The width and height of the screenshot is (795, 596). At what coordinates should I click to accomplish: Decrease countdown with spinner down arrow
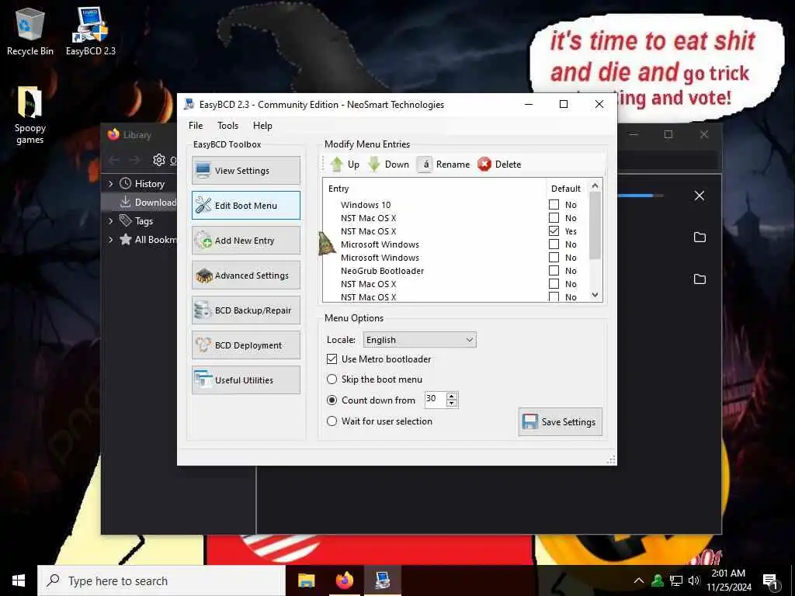click(x=452, y=404)
